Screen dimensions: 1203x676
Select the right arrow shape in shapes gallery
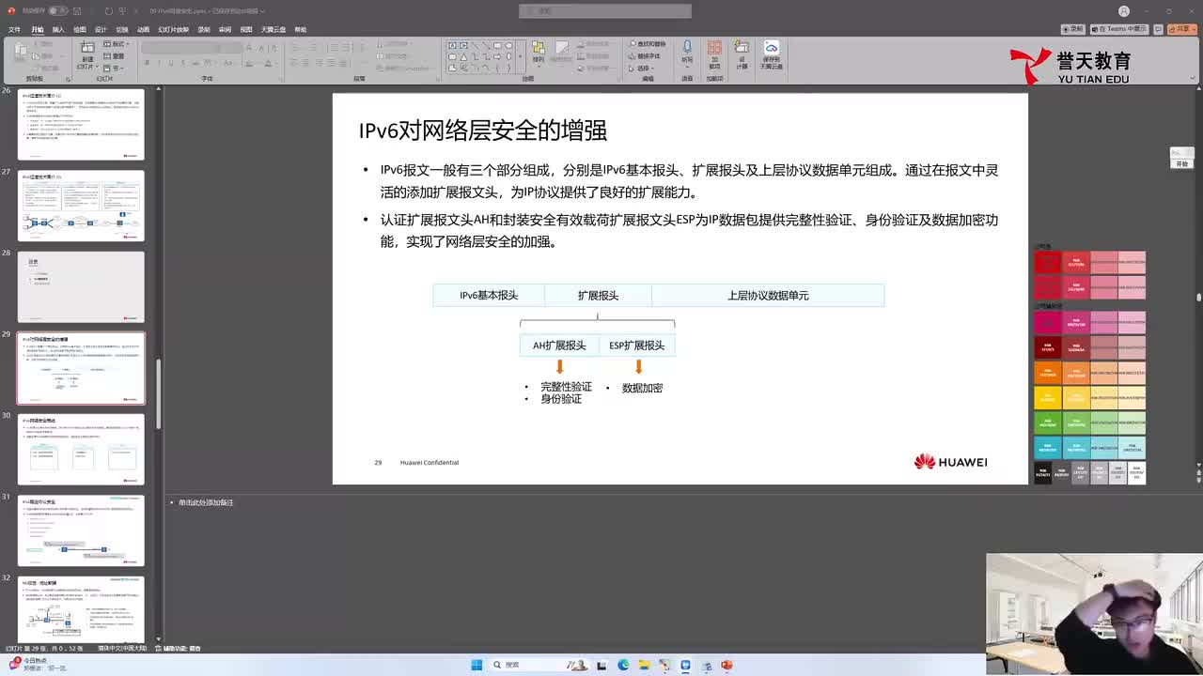(x=497, y=55)
